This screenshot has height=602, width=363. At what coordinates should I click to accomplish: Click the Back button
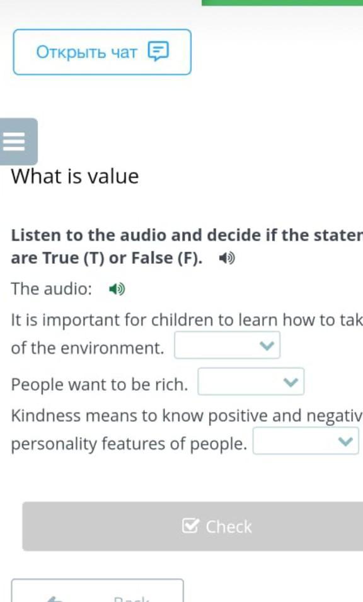click(98, 591)
